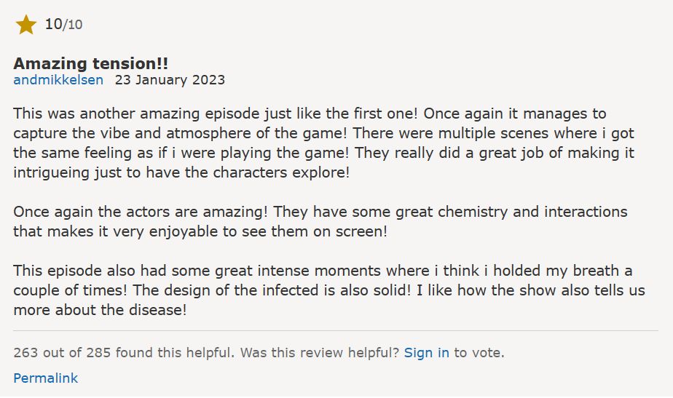
Task: Click the 10/10 rating score
Action: click(x=63, y=25)
